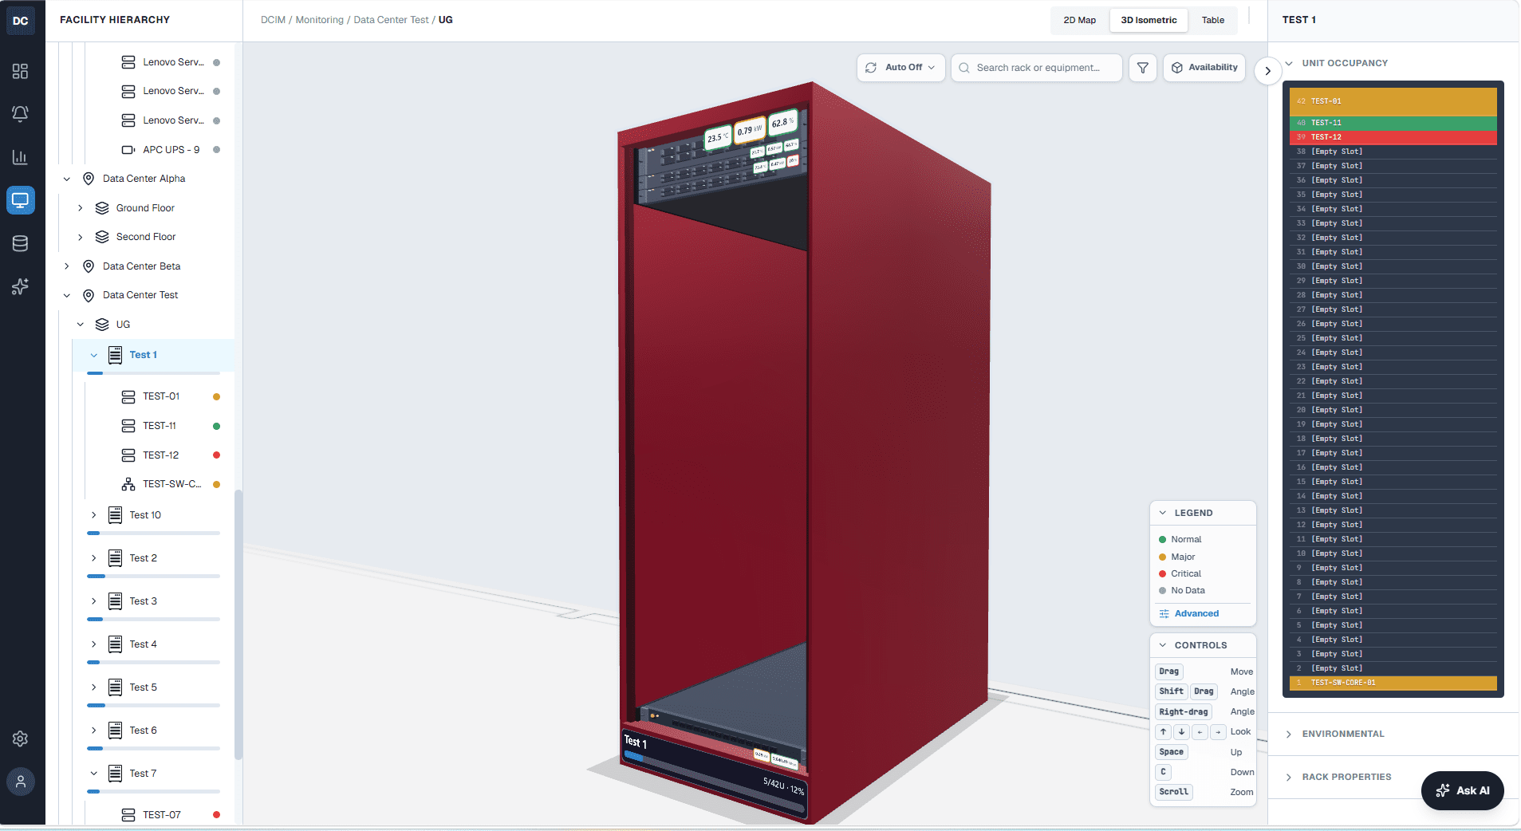Click the search rack or equipment field

coord(1037,68)
